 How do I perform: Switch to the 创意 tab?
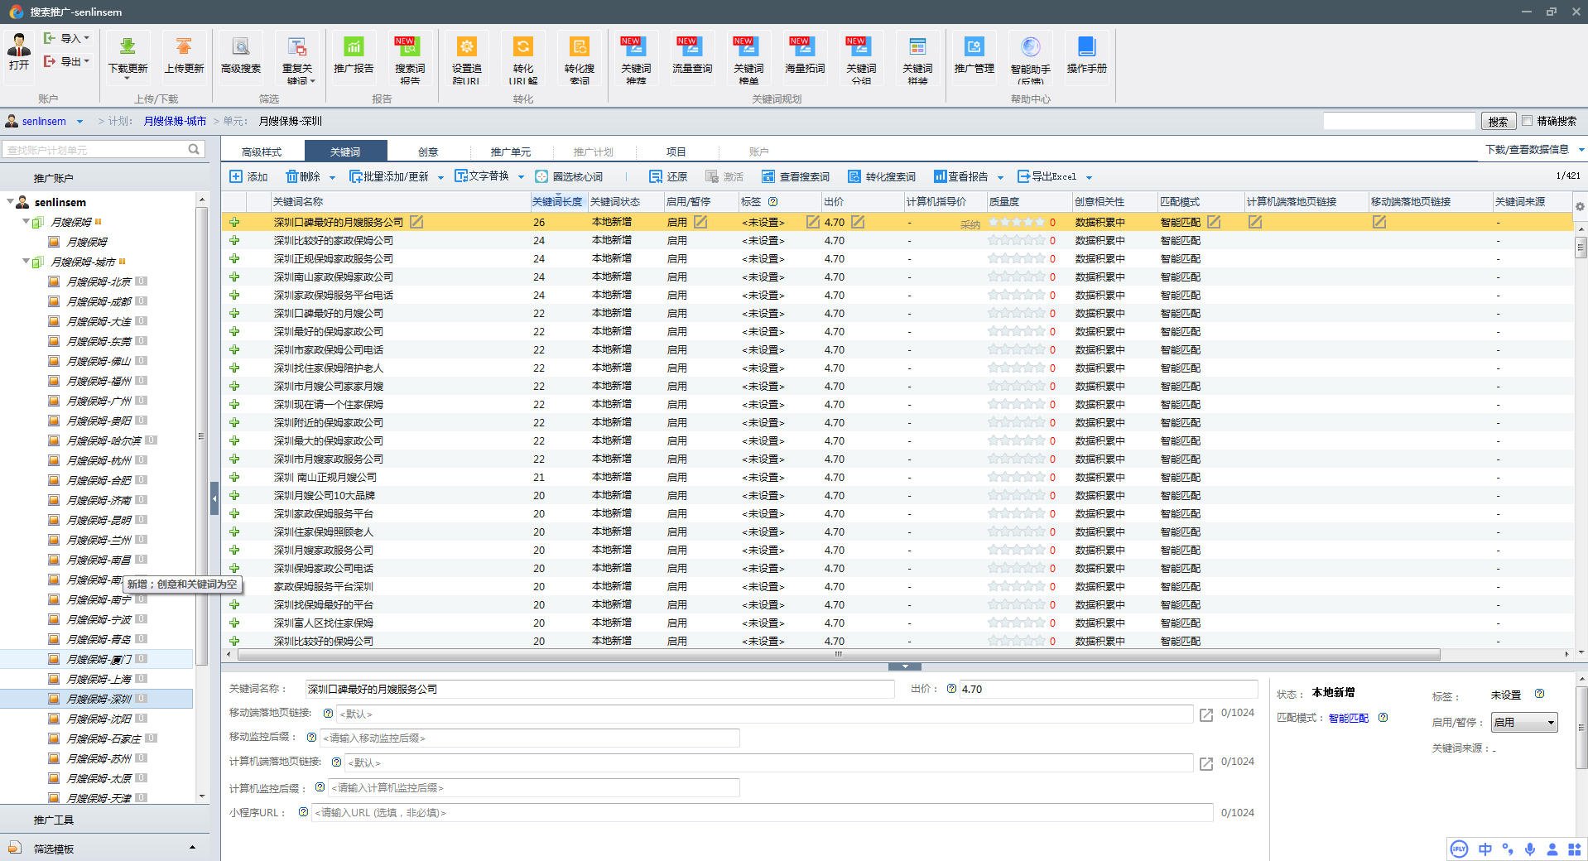(x=428, y=152)
